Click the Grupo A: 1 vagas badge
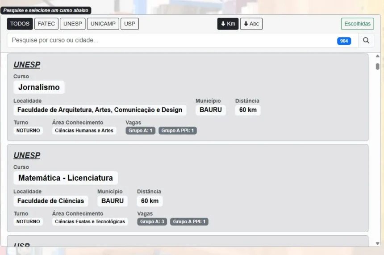 pos(140,131)
